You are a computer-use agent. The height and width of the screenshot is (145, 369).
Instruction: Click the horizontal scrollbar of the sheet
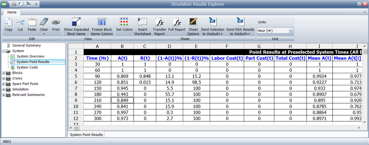[217, 128]
